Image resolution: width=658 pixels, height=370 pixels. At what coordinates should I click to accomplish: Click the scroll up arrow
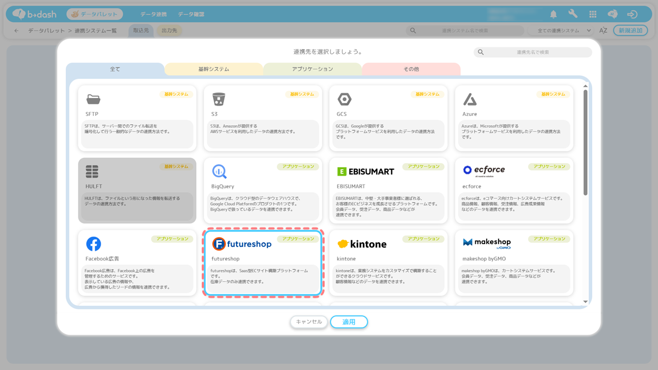coord(585,86)
